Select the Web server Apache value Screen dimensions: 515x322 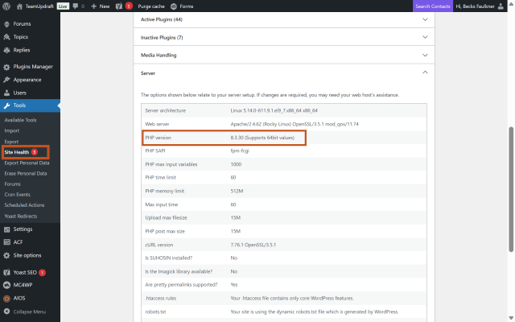295,124
